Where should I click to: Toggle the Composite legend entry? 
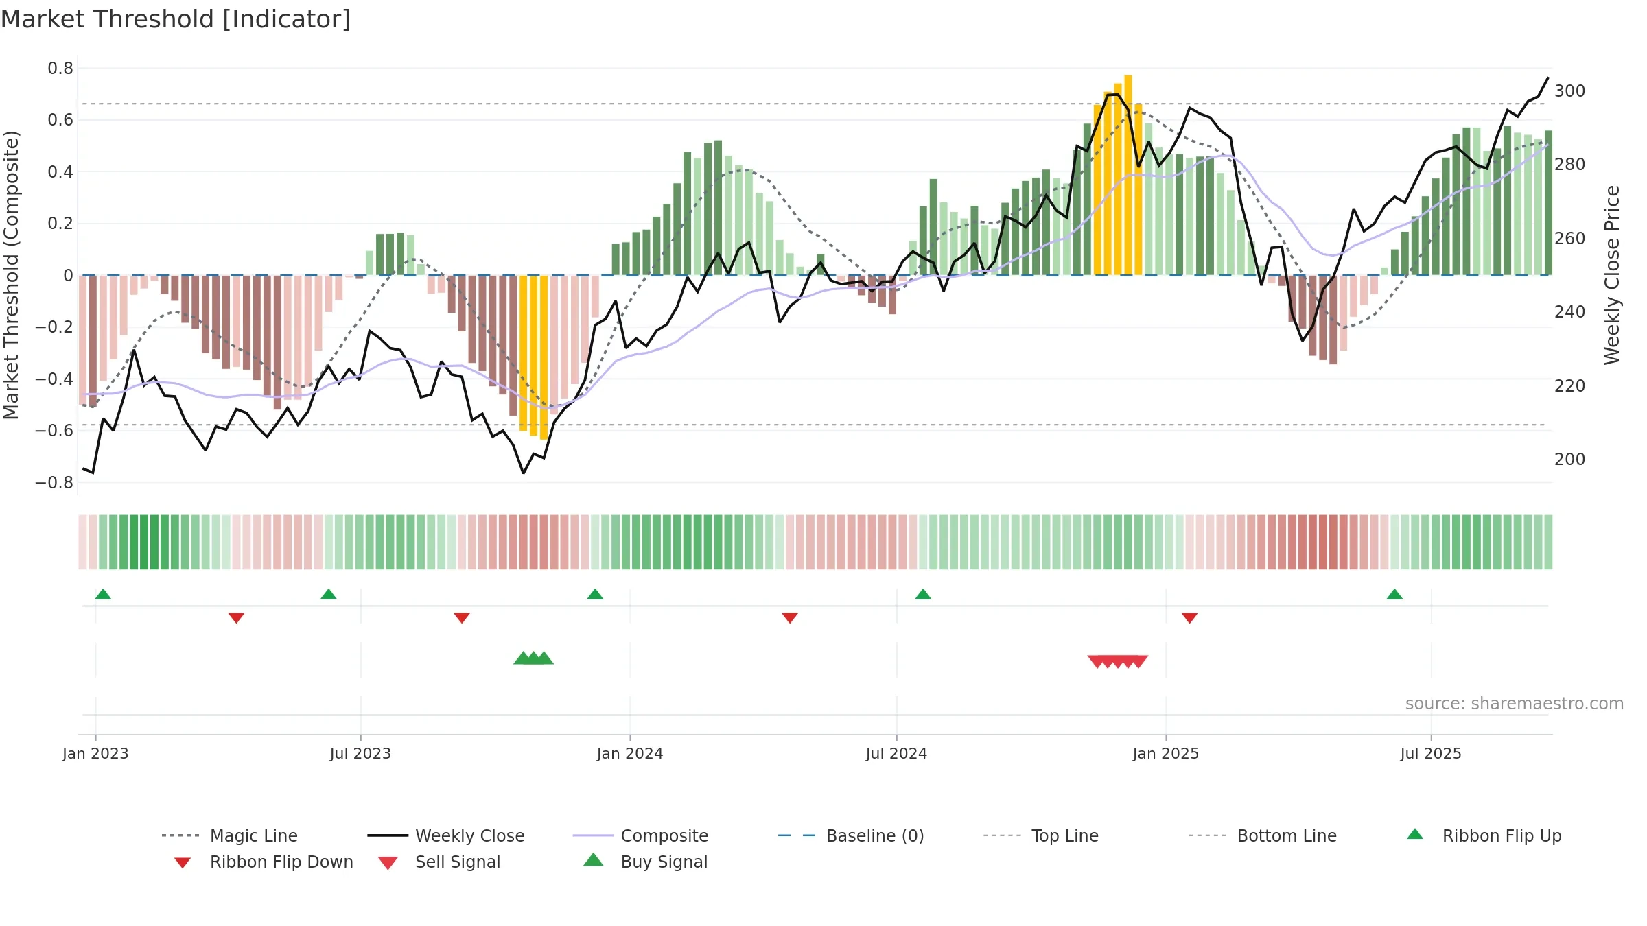[640, 835]
